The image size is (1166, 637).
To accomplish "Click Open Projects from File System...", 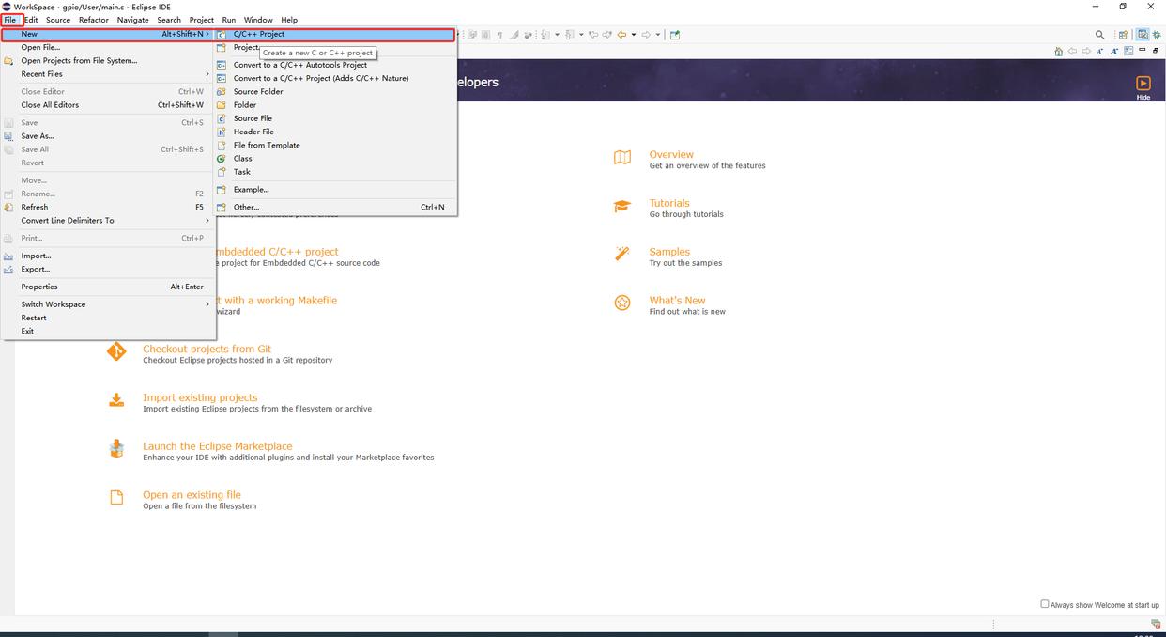I will pos(109,61).
